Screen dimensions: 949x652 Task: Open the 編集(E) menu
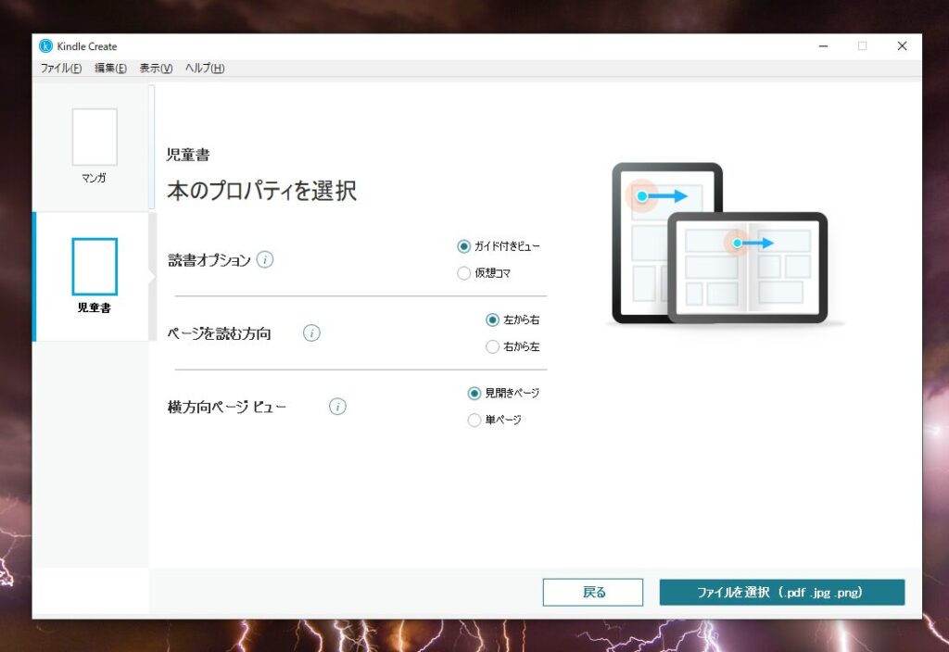click(x=110, y=68)
